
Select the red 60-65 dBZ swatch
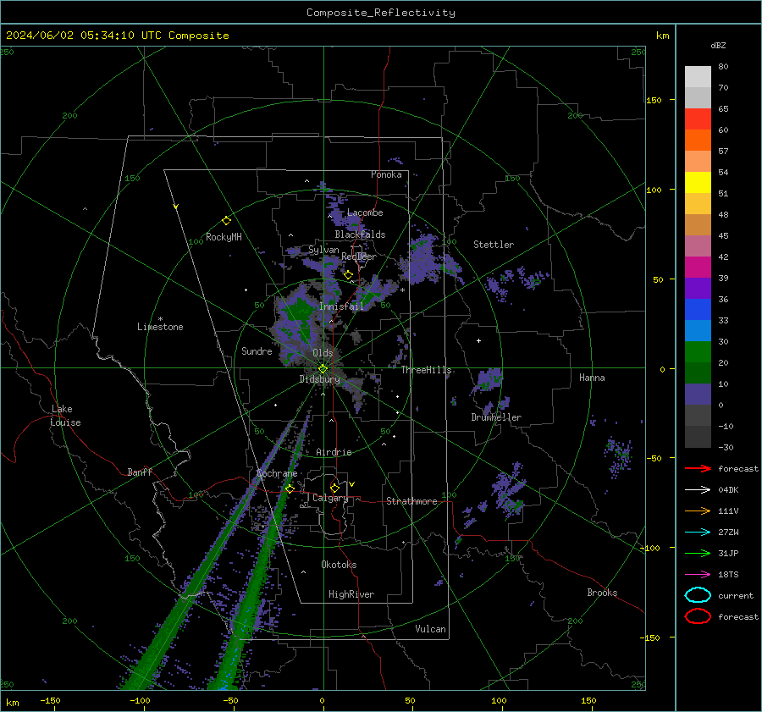[698, 119]
